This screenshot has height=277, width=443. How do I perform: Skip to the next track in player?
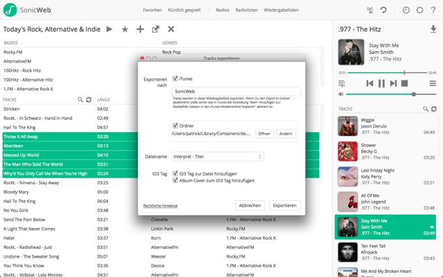pyautogui.click(x=393, y=83)
